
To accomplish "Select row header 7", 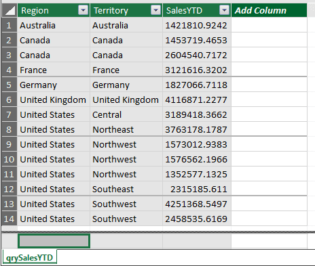I will click(10, 114).
